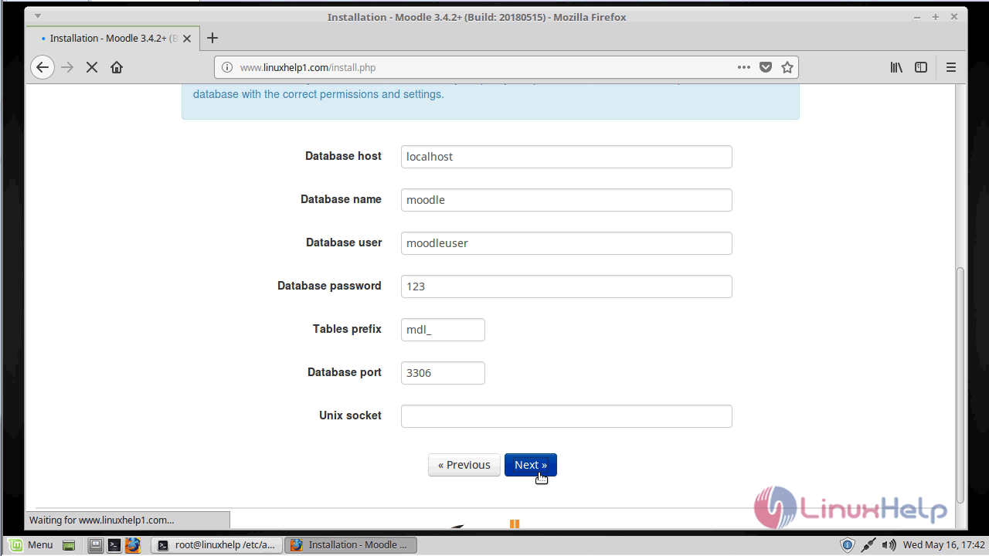989x556 pixels.
Task: Open the update manager shield tray icon
Action: click(x=848, y=545)
